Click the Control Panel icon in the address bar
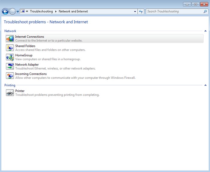 22,11
